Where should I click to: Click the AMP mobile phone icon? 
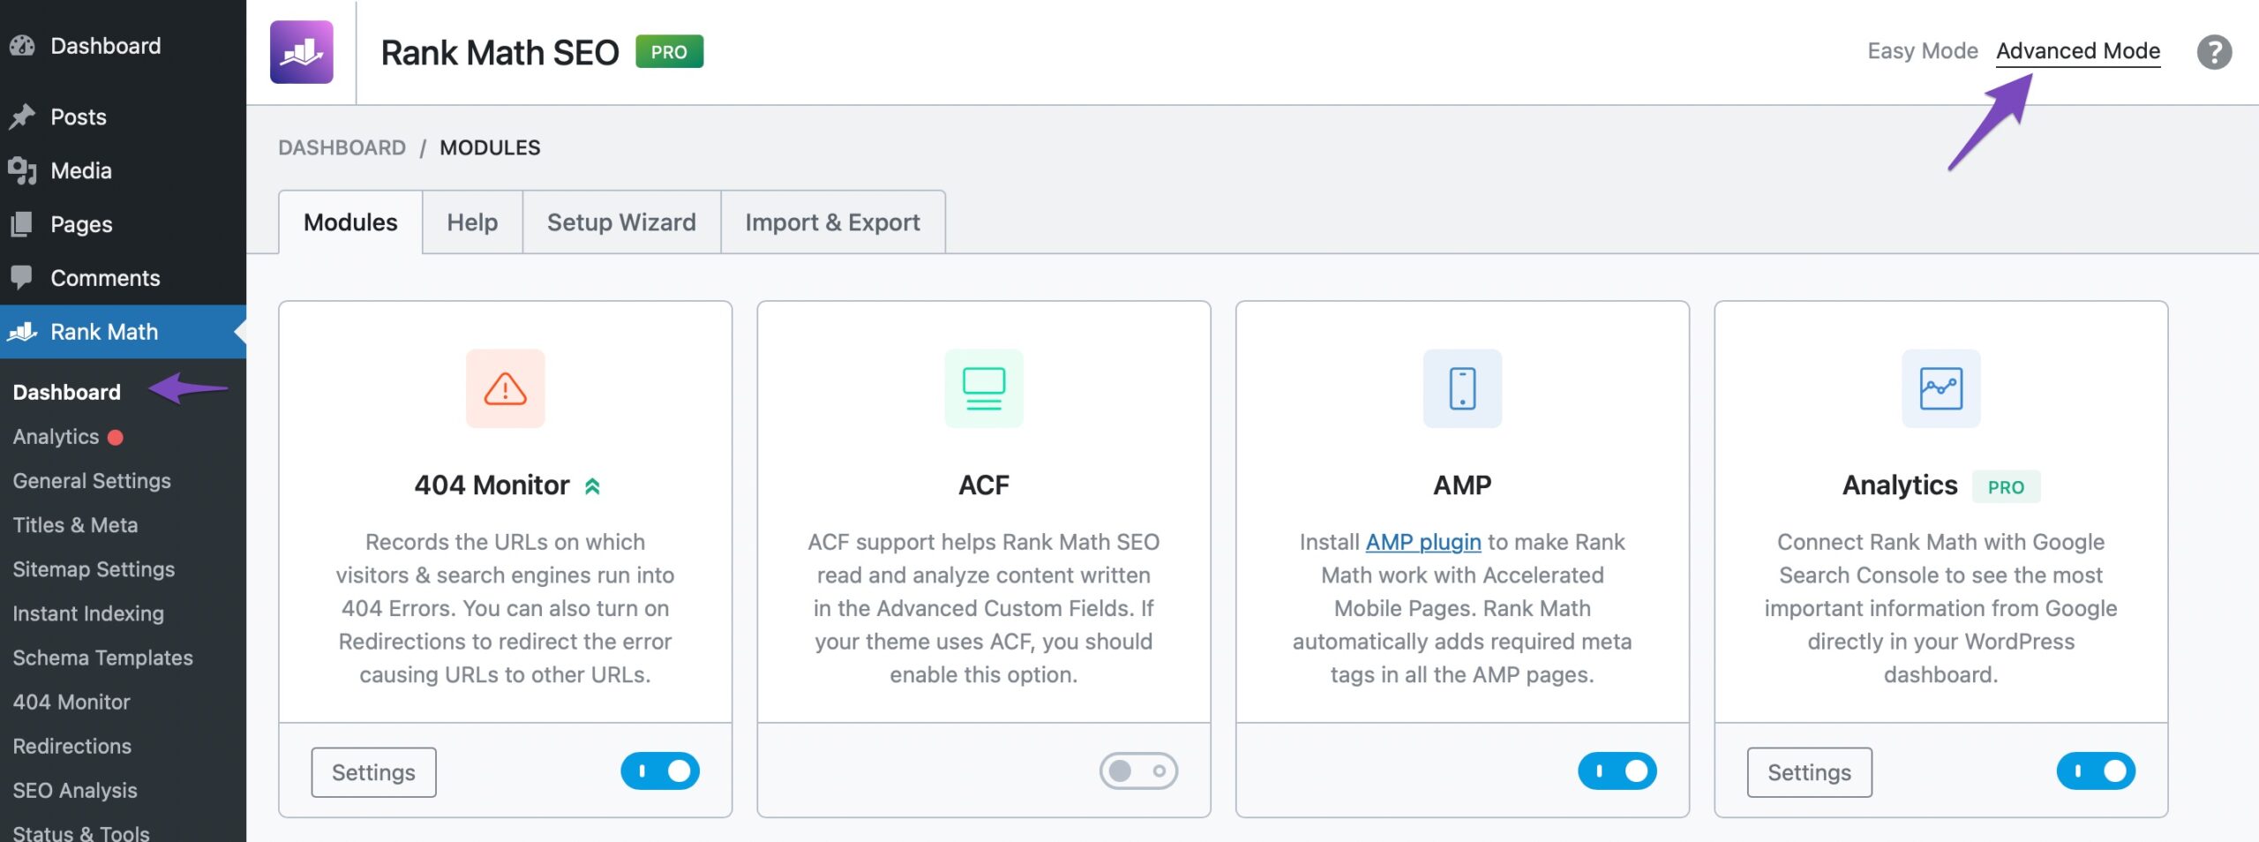pyautogui.click(x=1462, y=388)
